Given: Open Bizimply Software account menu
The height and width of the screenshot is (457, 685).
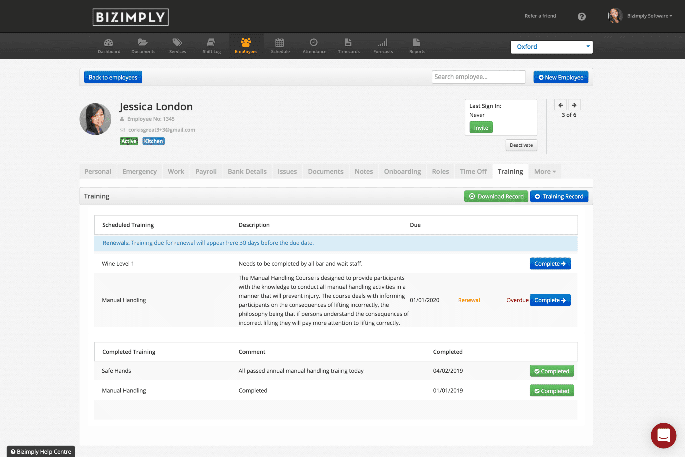Looking at the screenshot, I should tap(649, 16).
